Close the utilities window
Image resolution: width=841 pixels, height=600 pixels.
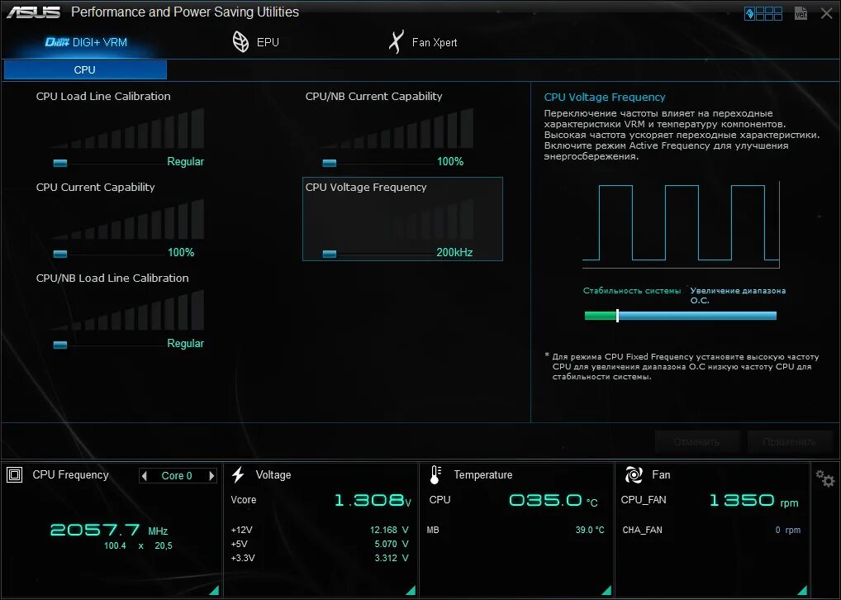(826, 13)
